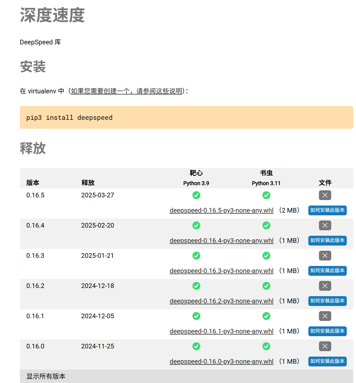
Task: Click release date 2025-01-21
Action: 98,256
